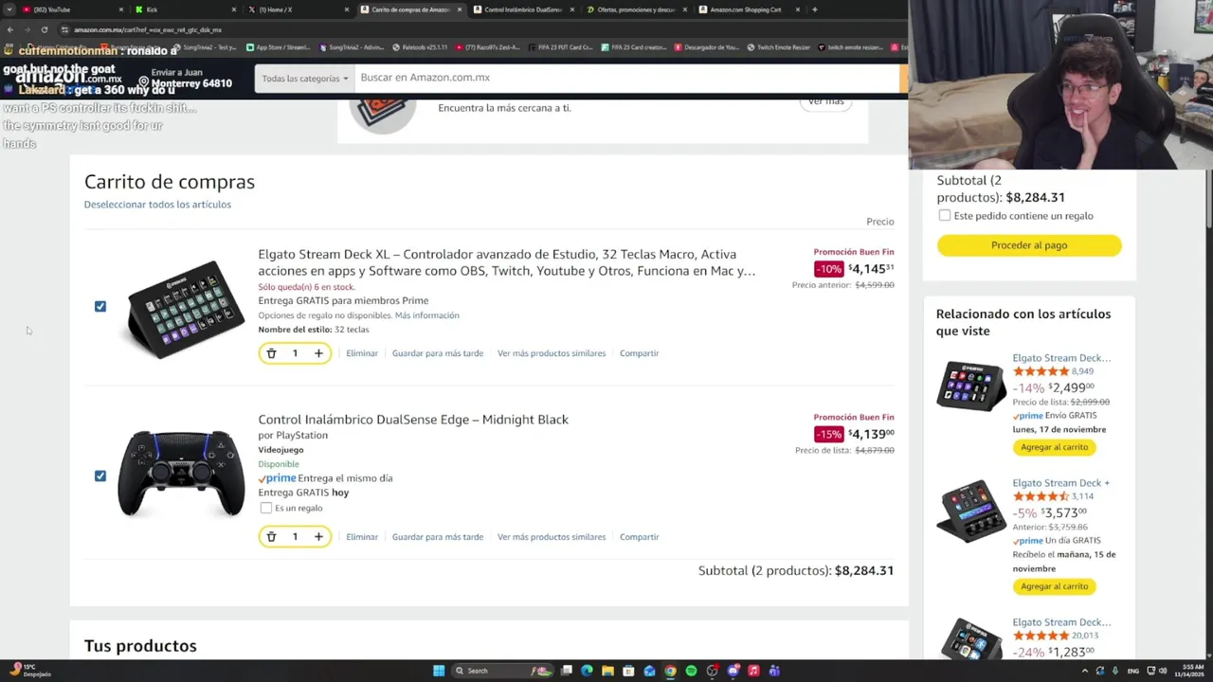The height and width of the screenshot is (682, 1213).
Task: Click Compartir for the Stream Deck XL
Action: point(639,353)
